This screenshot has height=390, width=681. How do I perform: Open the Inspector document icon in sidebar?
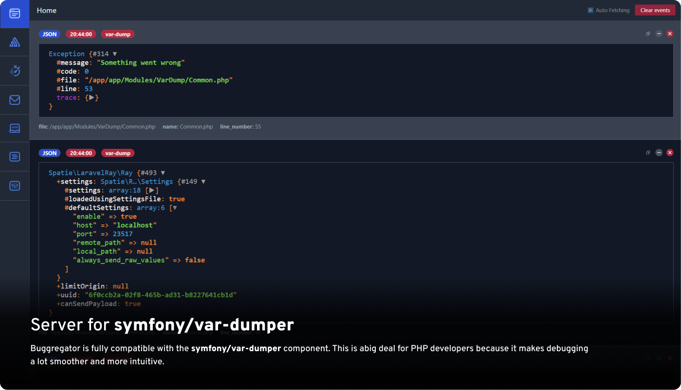tap(14, 156)
